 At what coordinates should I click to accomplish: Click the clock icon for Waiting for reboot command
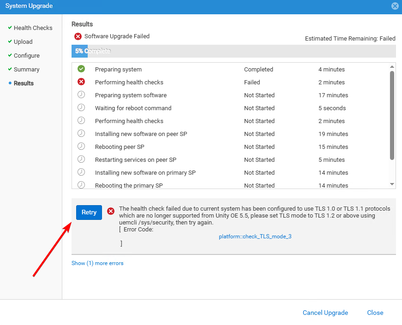point(81,108)
